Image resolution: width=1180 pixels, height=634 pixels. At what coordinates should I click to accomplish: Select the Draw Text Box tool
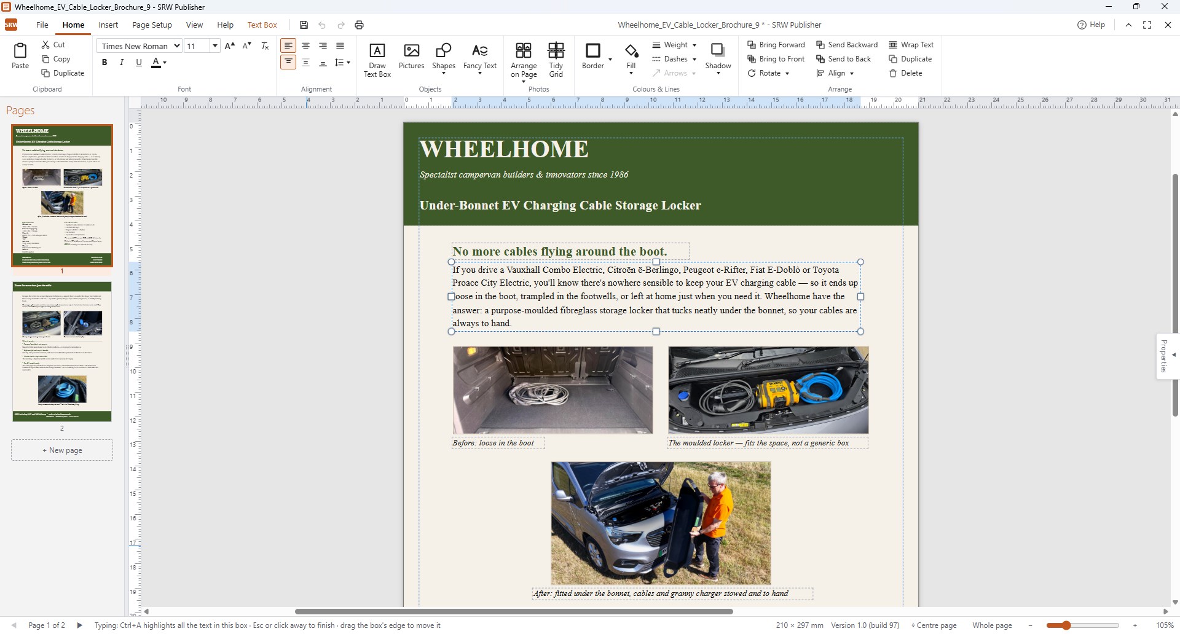[377, 60]
